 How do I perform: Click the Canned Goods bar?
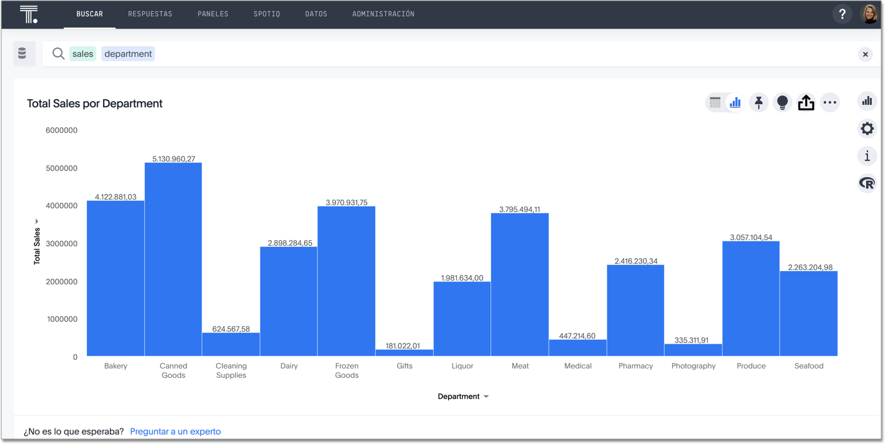point(174,259)
